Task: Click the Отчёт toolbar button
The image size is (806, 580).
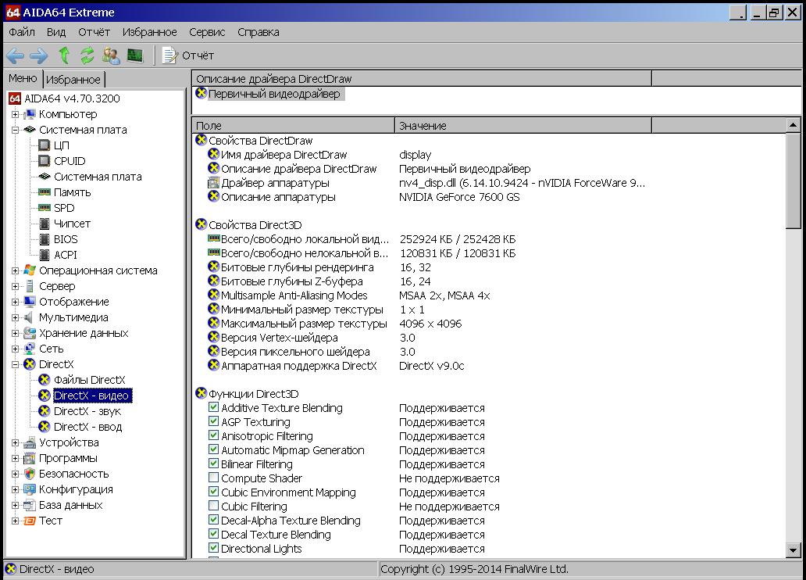Action: pos(188,55)
